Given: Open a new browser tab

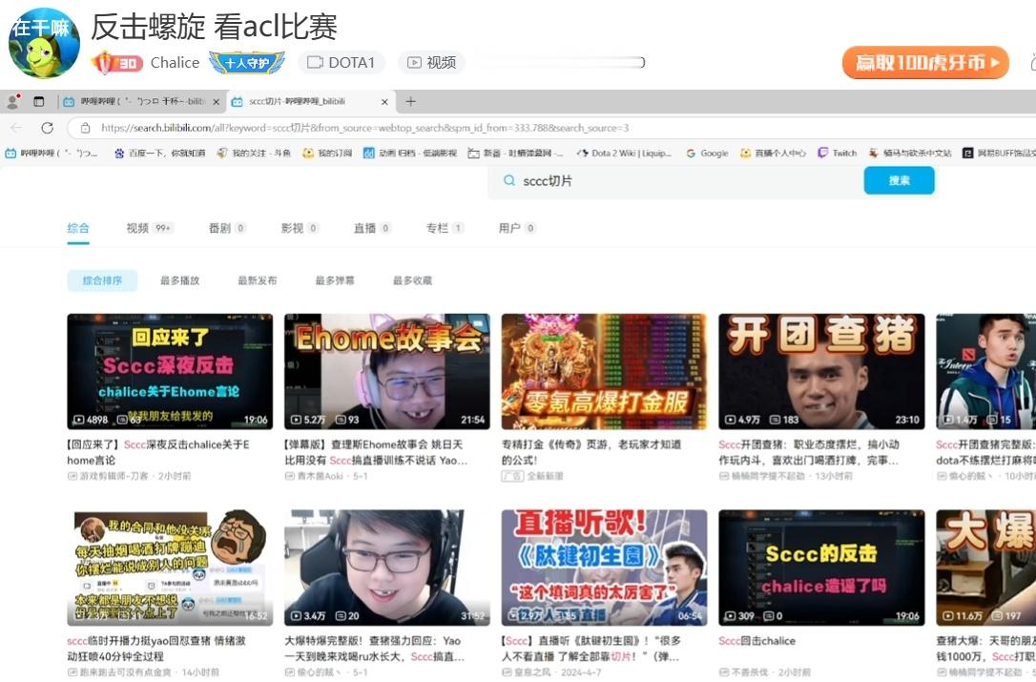Looking at the screenshot, I should point(411,101).
